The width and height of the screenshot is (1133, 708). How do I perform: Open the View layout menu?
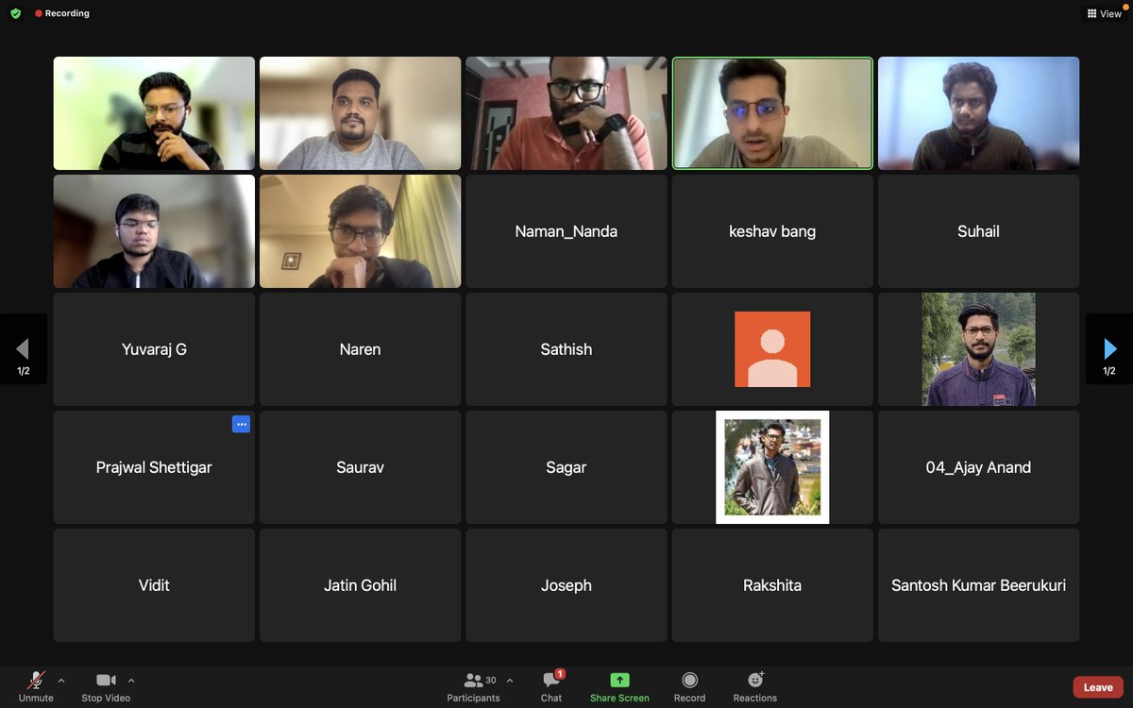[x=1105, y=14]
